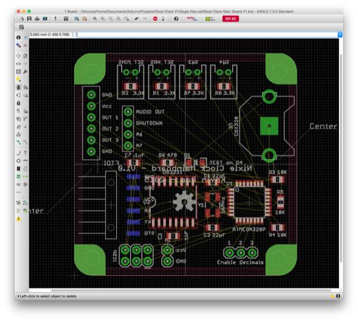Zoom to fit the drawing
358x321 pixels.
[95, 18]
